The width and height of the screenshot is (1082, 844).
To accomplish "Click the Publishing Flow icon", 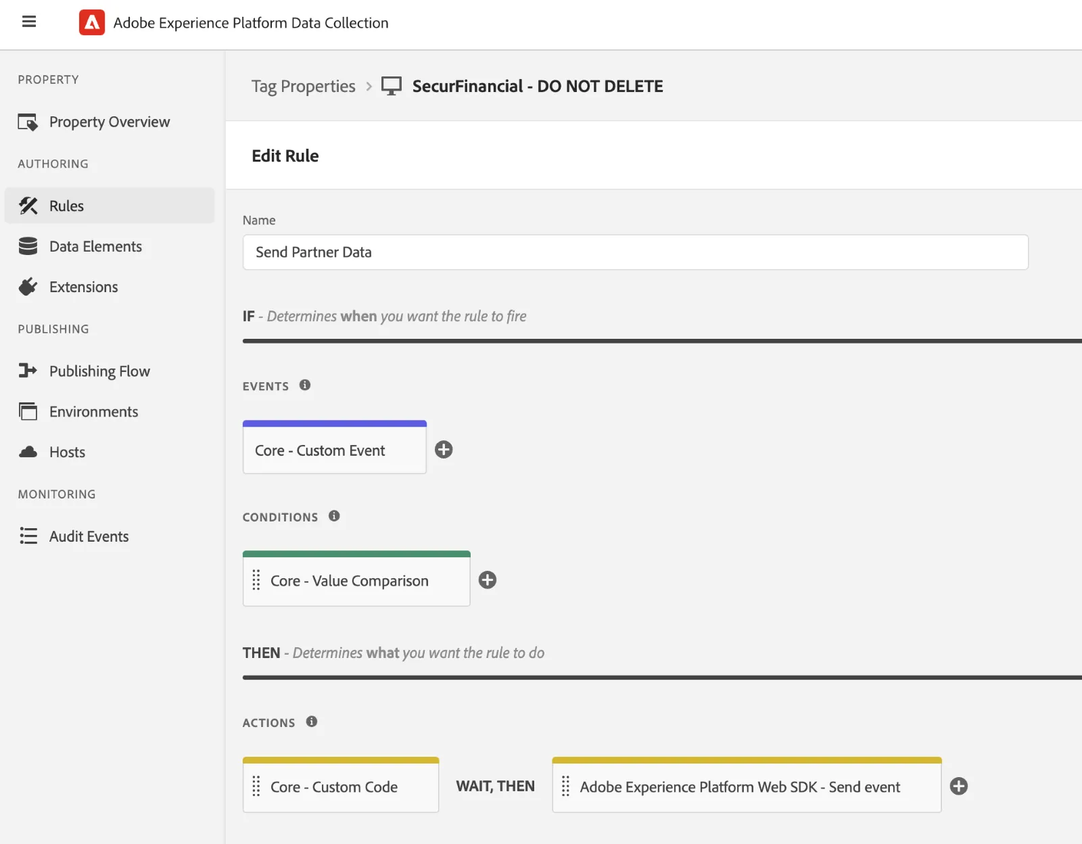I will 28,371.
